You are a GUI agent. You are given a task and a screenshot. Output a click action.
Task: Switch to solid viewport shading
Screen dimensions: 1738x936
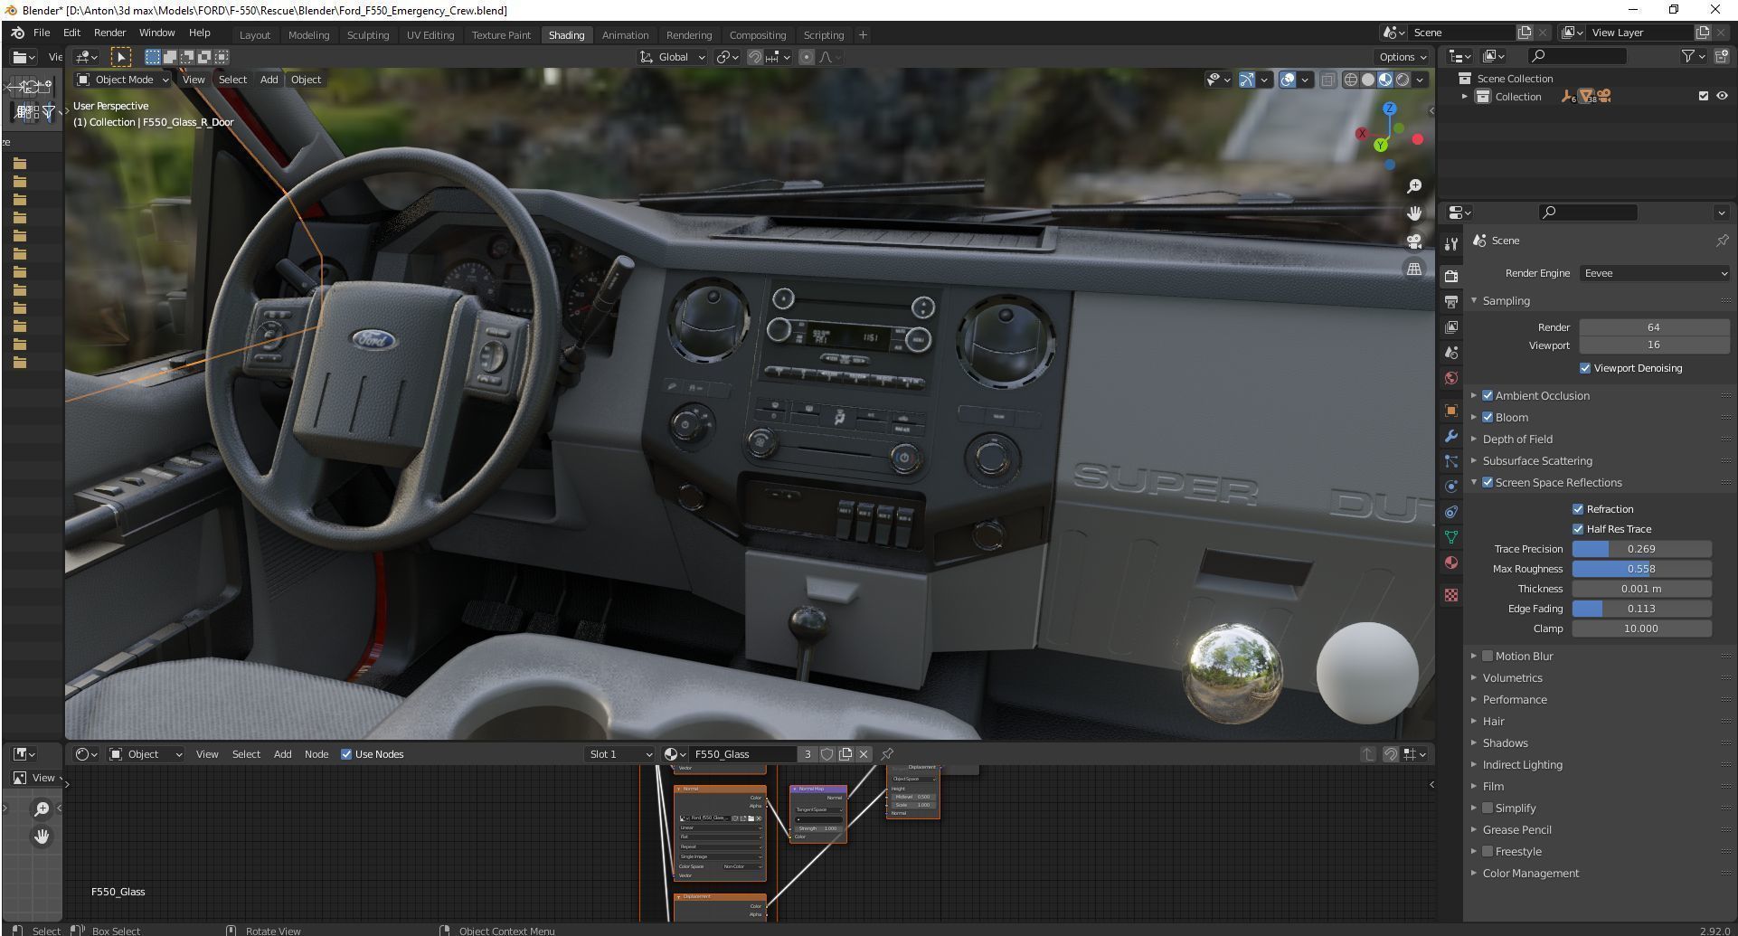(1368, 80)
